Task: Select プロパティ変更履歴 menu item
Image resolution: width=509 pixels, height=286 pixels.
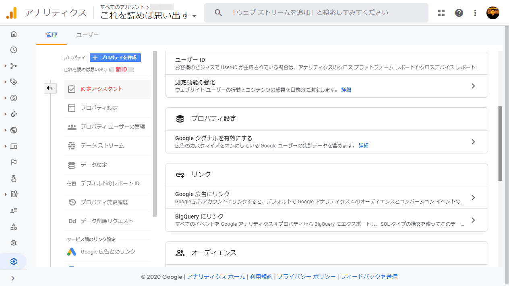Action: (x=108, y=202)
